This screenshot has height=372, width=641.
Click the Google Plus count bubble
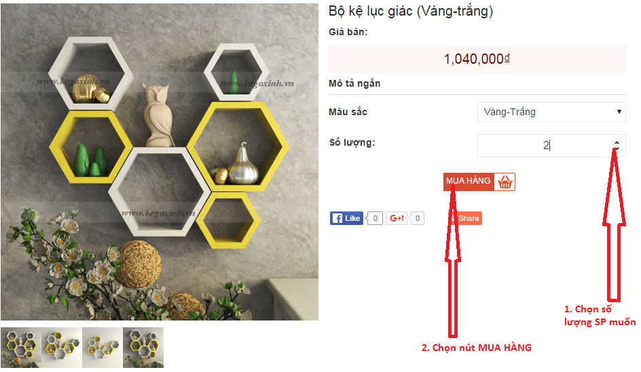point(417,218)
